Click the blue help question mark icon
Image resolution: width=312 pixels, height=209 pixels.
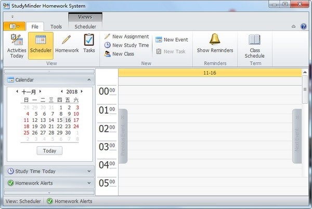click(x=304, y=26)
